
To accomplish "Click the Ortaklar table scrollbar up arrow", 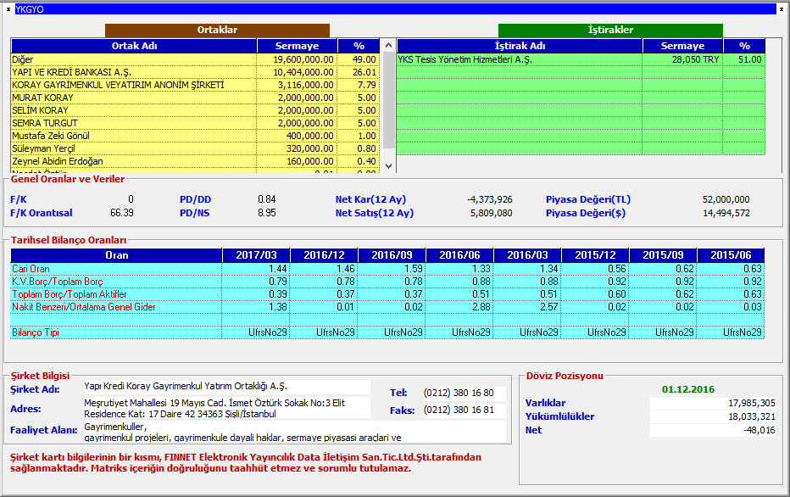I will pyautogui.click(x=388, y=45).
